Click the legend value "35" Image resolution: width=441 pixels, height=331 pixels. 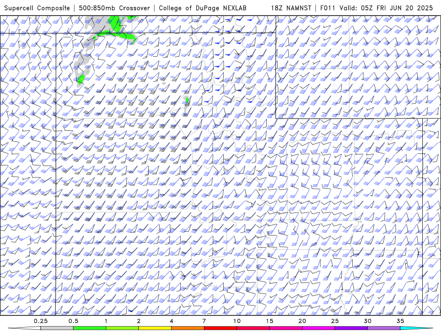tap(400, 321)
